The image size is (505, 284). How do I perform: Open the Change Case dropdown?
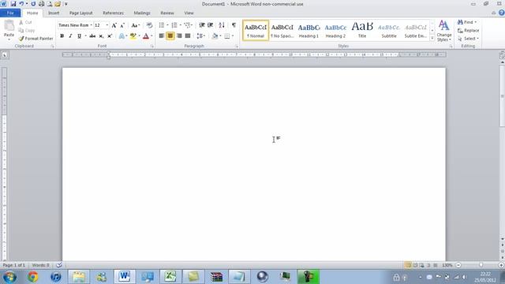pos(135,25)
